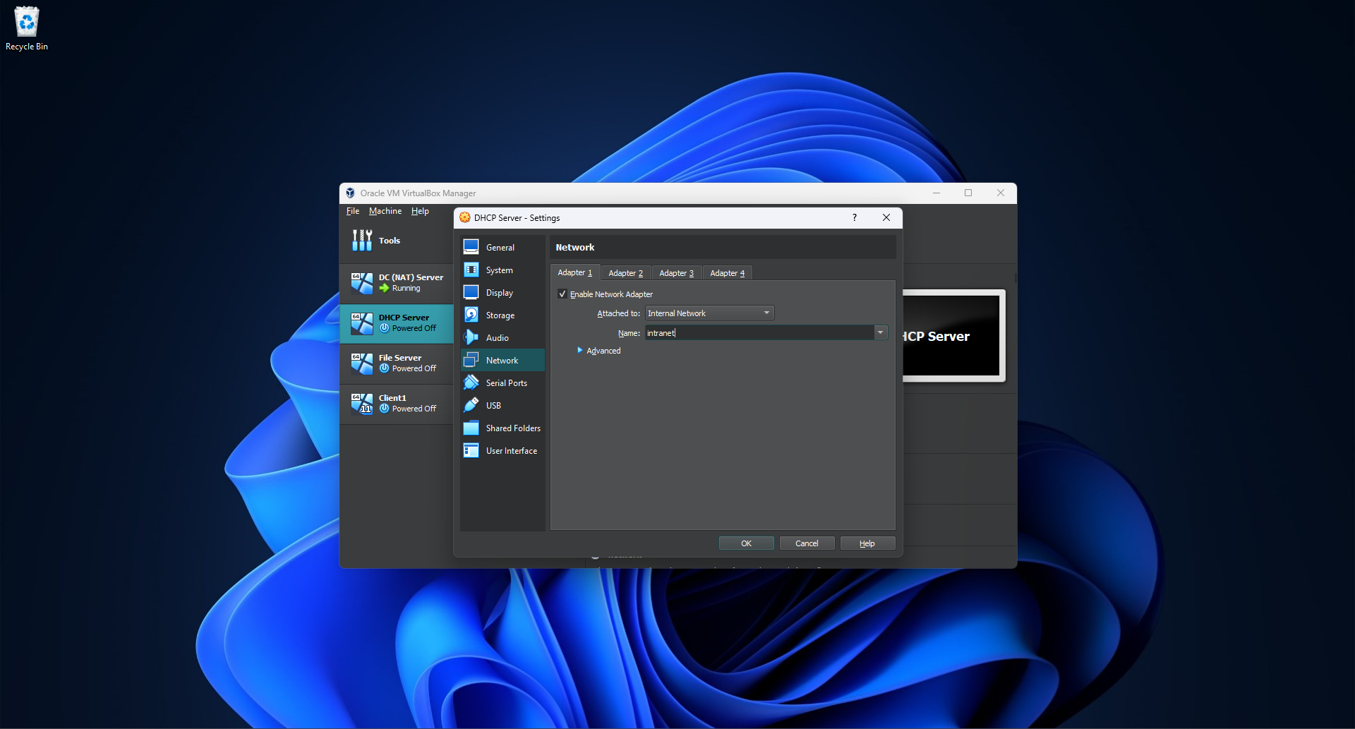The width and height of the screenshot is (1355, 729).
Task: Select Display in settings categories
Action: point(502,292)
